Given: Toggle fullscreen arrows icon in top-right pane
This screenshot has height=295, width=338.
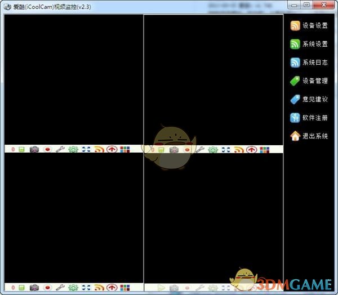Looking at the screenshot, I should [226, 150].
